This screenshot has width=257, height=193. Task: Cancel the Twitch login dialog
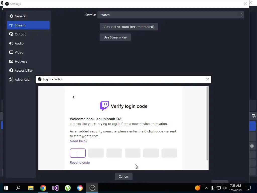click(x=123, y=176)
